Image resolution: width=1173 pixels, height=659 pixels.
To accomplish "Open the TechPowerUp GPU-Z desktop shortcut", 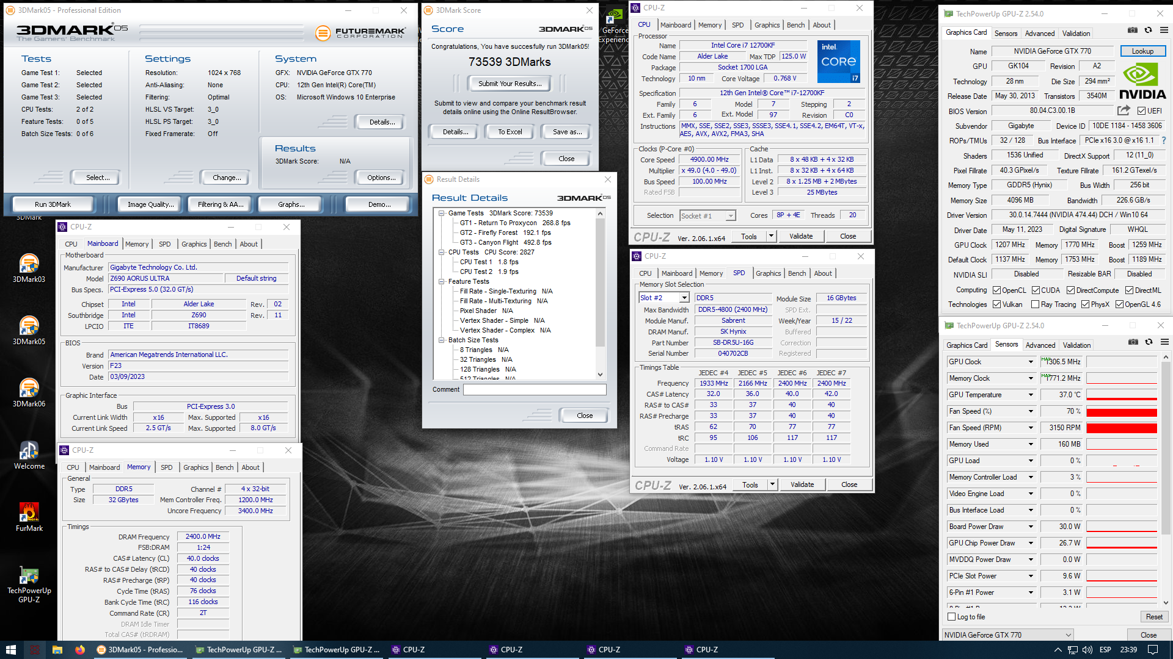I will coord(29,585).
